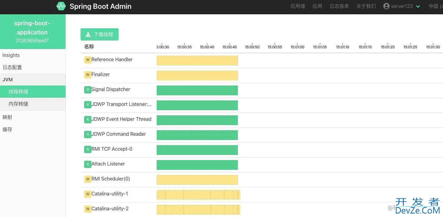
Task: Click the R badge of Attach Listener
Action: pos(88,164)
